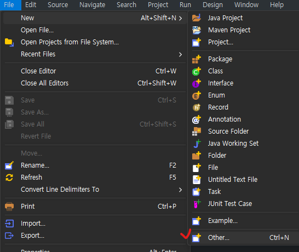Open the Run menu
The image size is (299, 252).
(185, 5)
